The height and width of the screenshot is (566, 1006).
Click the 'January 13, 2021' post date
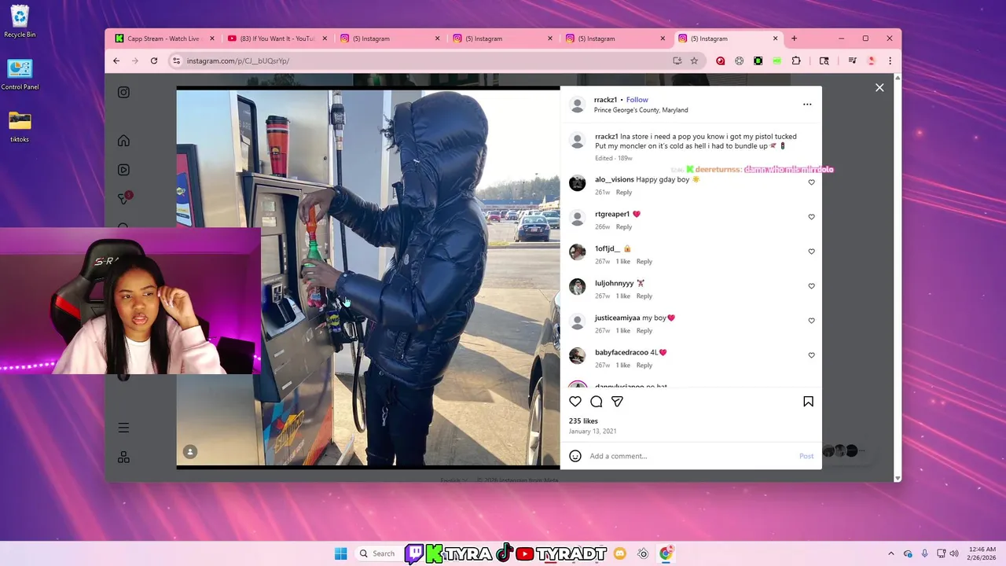tap(593, 432)
